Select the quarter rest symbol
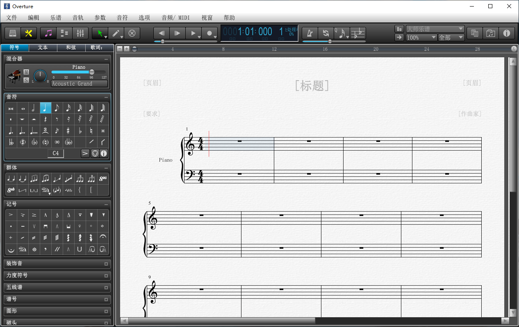The height and width of the screenshot is (327, 519). (x=45, y=120)
